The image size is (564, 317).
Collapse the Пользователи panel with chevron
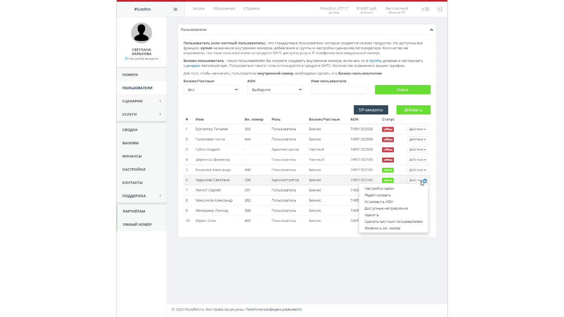431,29
